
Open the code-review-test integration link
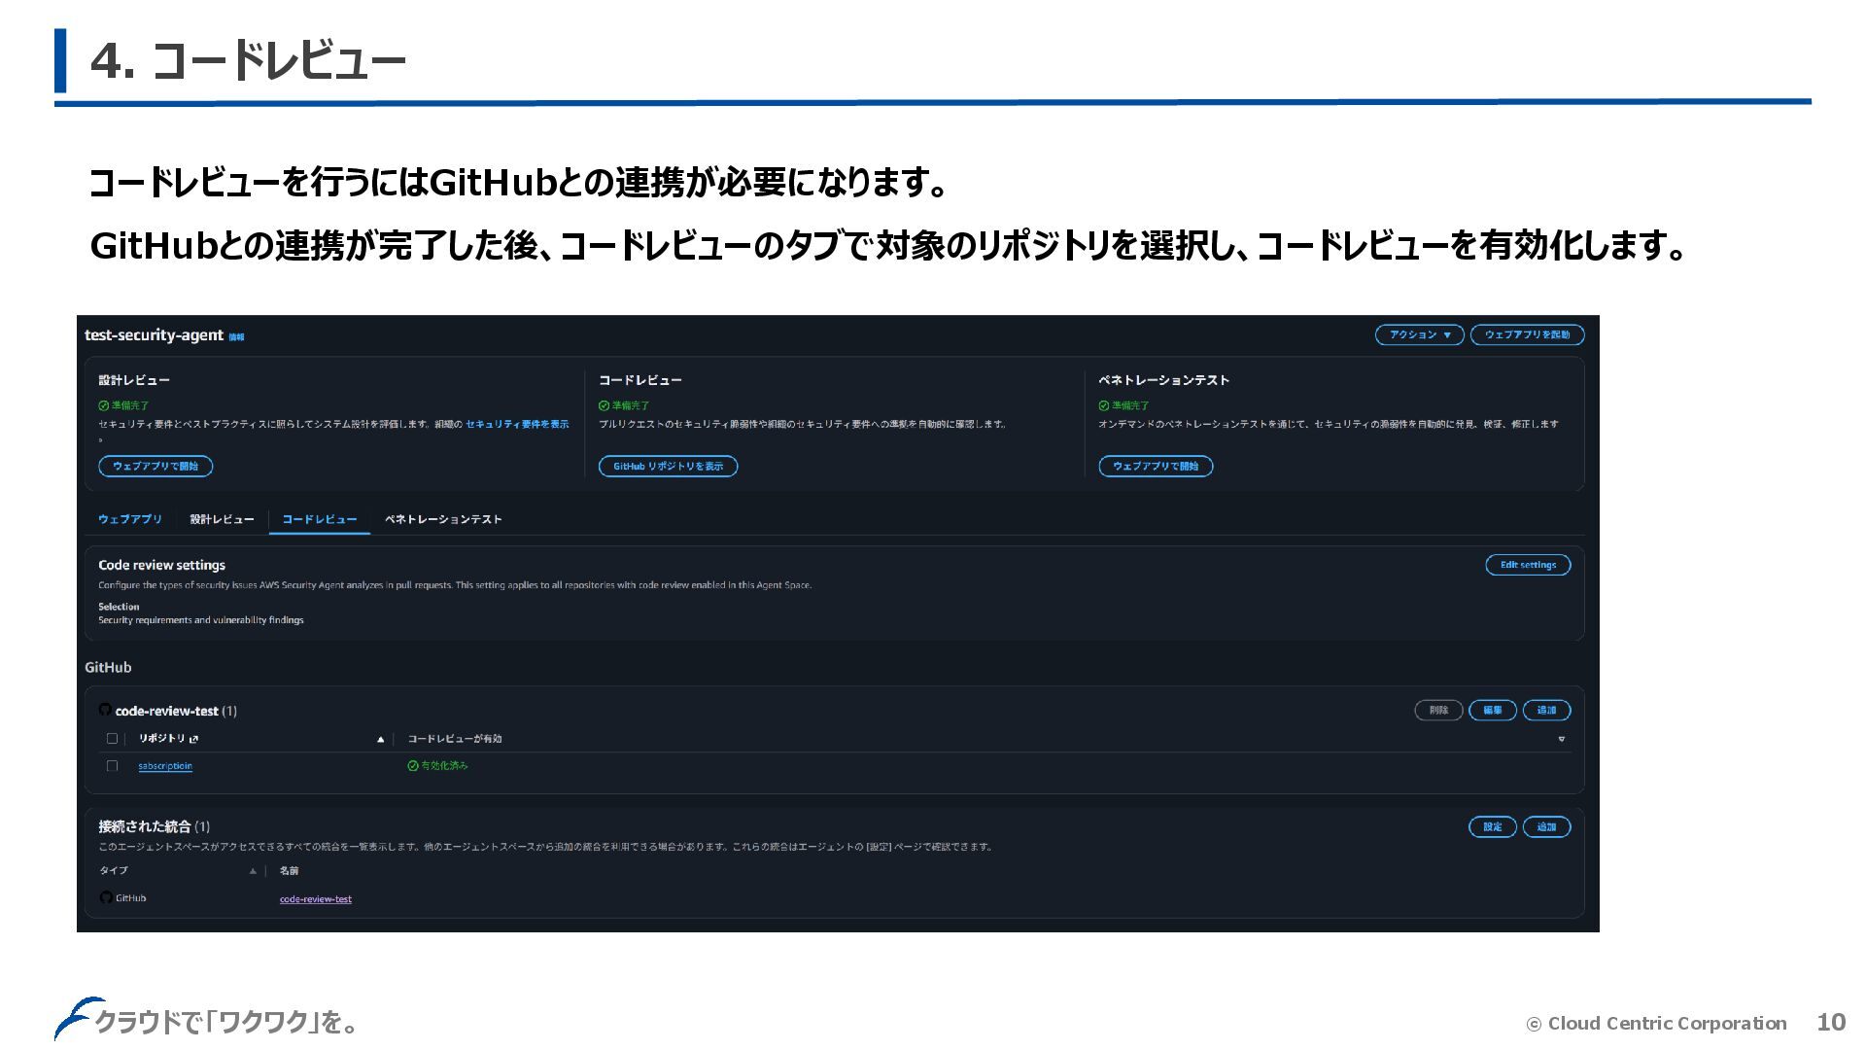tap(316, 899)
